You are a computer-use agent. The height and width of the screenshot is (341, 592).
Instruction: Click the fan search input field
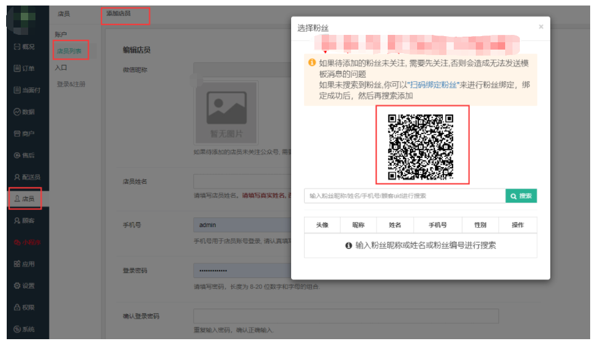coord(405,196)
